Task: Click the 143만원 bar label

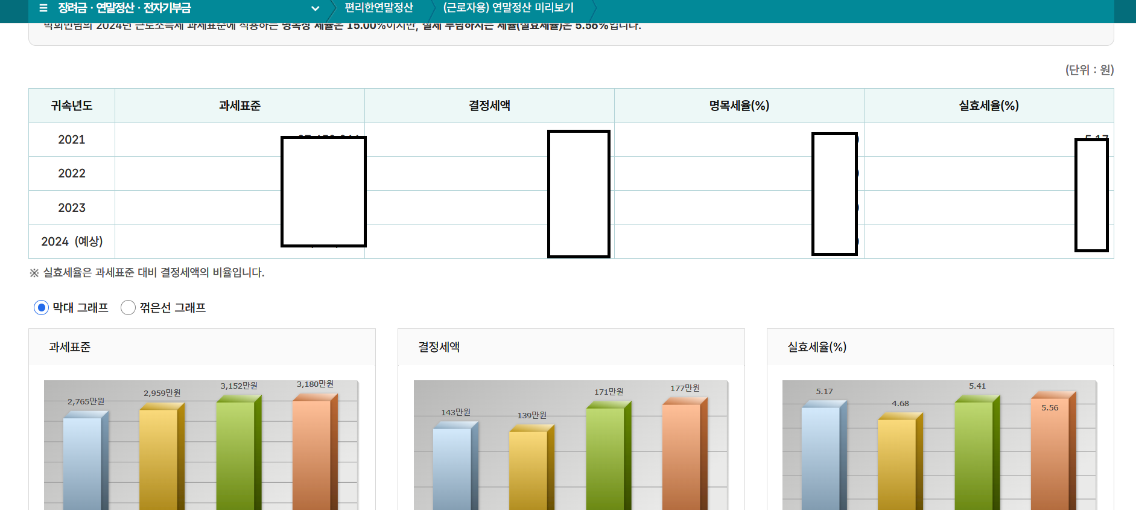Action: 455,412
